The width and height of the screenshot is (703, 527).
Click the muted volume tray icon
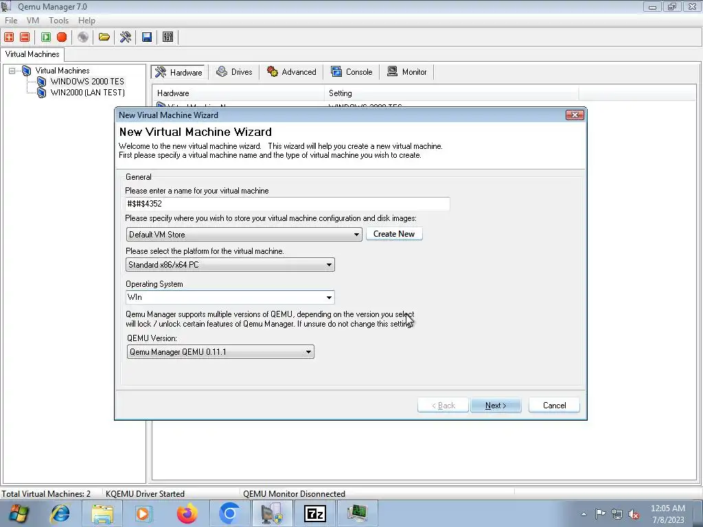[x=634, y=514]
